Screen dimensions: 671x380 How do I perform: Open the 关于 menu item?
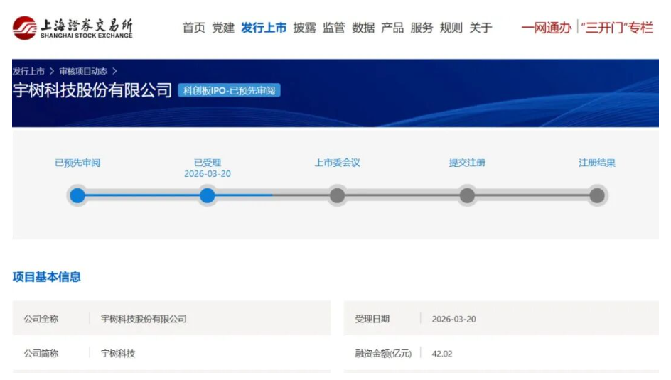pyautogui.click(x=481, y=28)
